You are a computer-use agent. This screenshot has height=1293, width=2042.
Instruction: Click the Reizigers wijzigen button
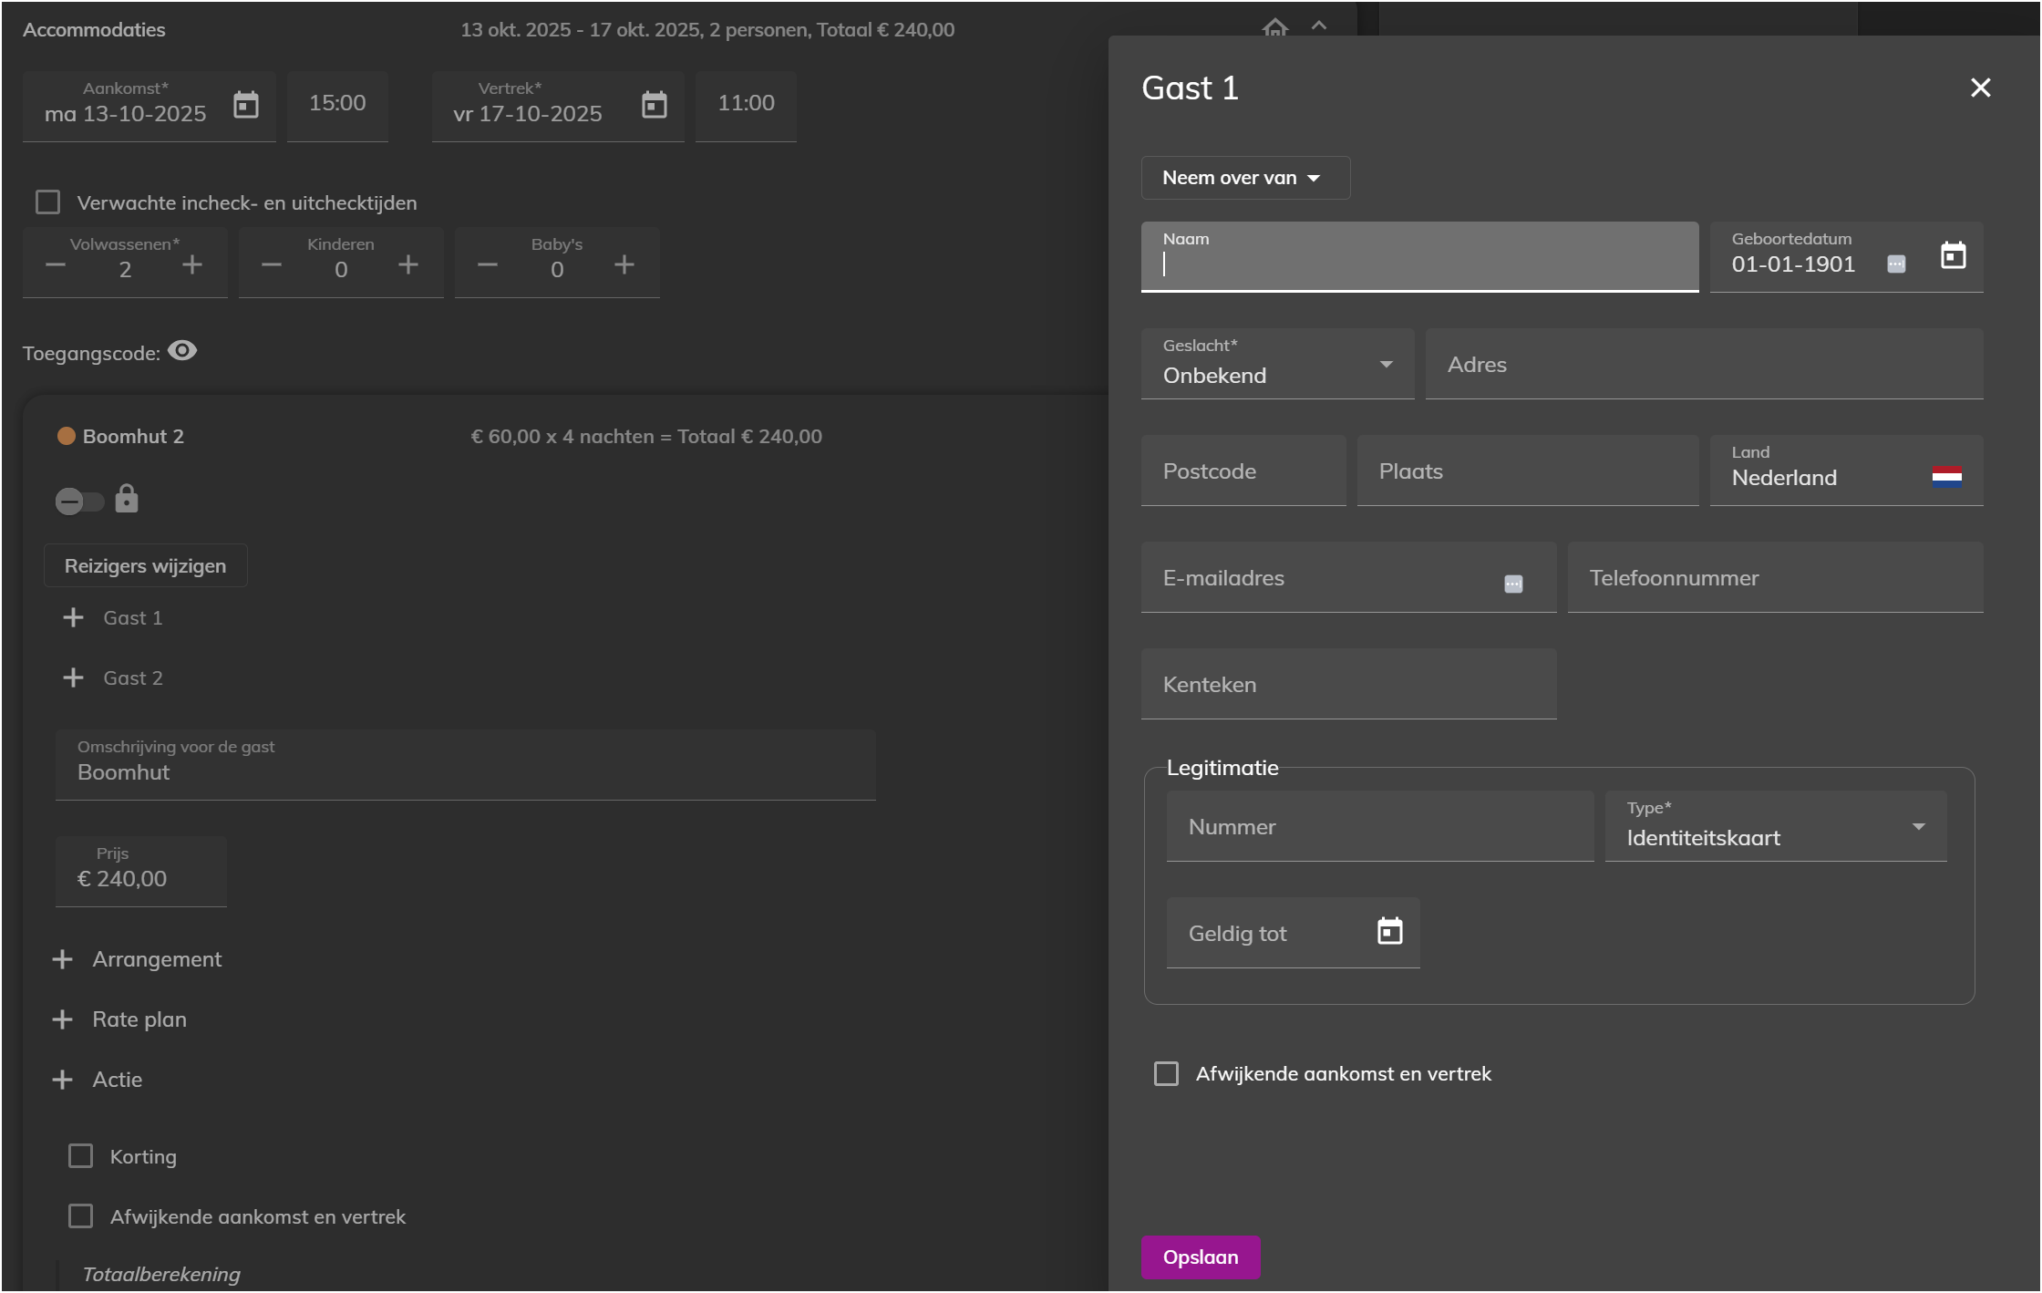[145, 566]
